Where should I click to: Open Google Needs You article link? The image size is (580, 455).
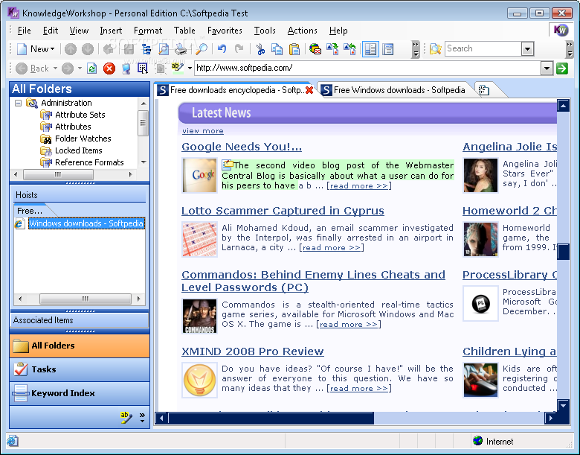click(242, 147)
